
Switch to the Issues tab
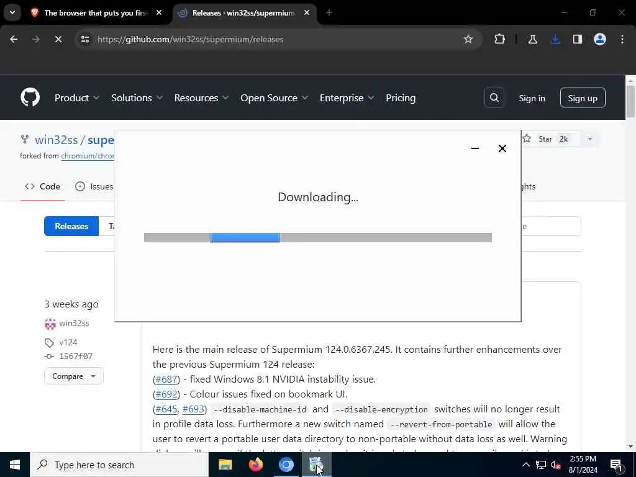click(x=94, y=186)
